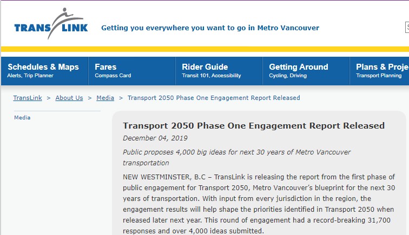
Task: Select the Plans & Projects navigation item
Action: coord(380,71)
